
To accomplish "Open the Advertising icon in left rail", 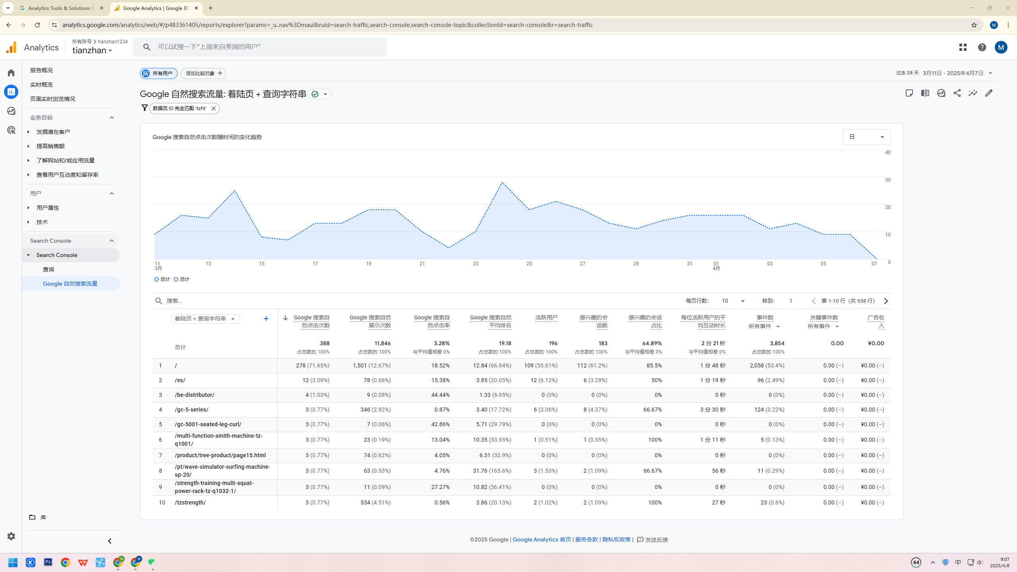I will [x=11, y=130].
